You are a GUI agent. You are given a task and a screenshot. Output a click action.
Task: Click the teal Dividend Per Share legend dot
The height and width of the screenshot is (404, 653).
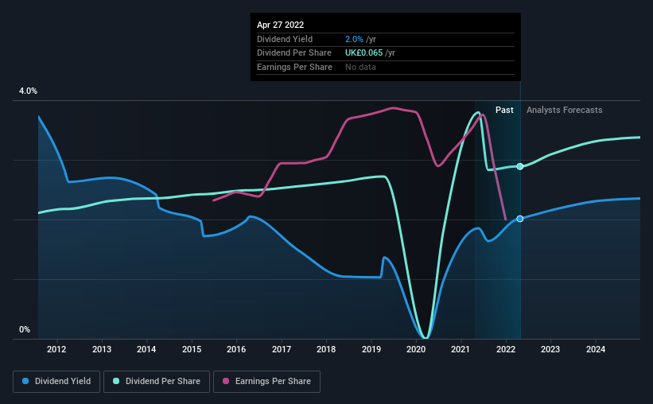[x=116, y=381]
